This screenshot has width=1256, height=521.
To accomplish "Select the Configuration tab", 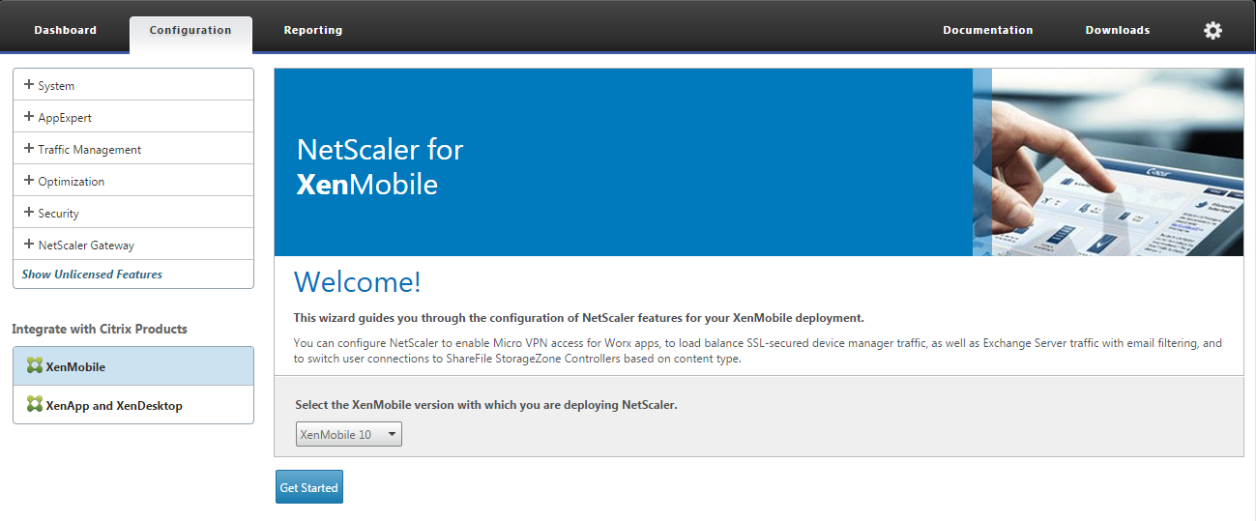I will click(190, 30).
